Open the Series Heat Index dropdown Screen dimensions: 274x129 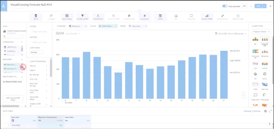click(x=138, y=26)
